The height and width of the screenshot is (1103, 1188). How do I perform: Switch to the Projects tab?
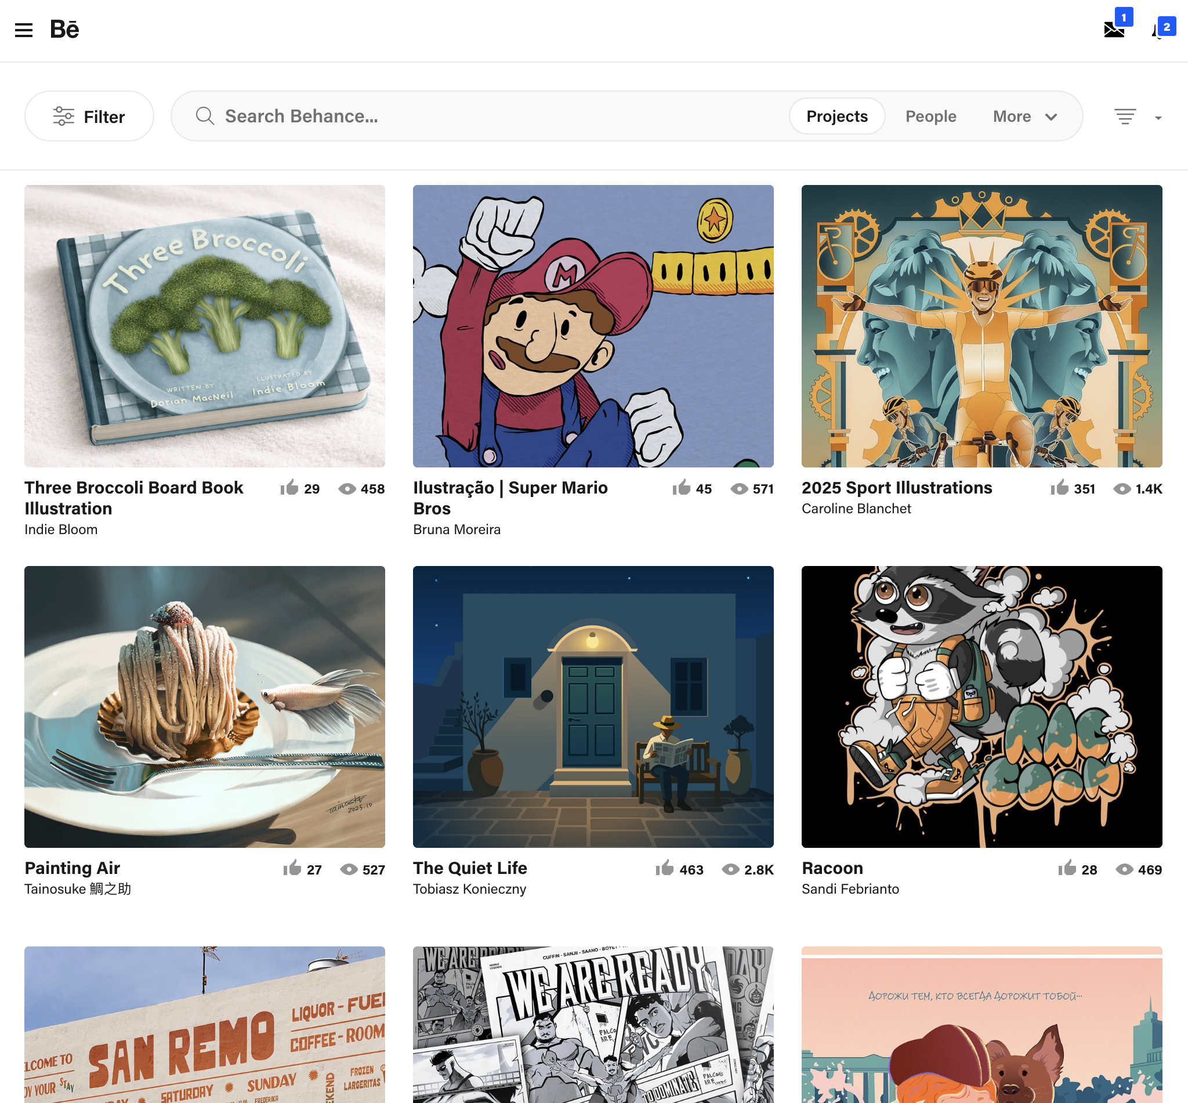coord(836,116)
